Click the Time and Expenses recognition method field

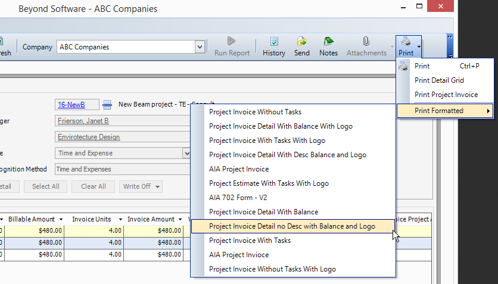click(x=122, y=170)
